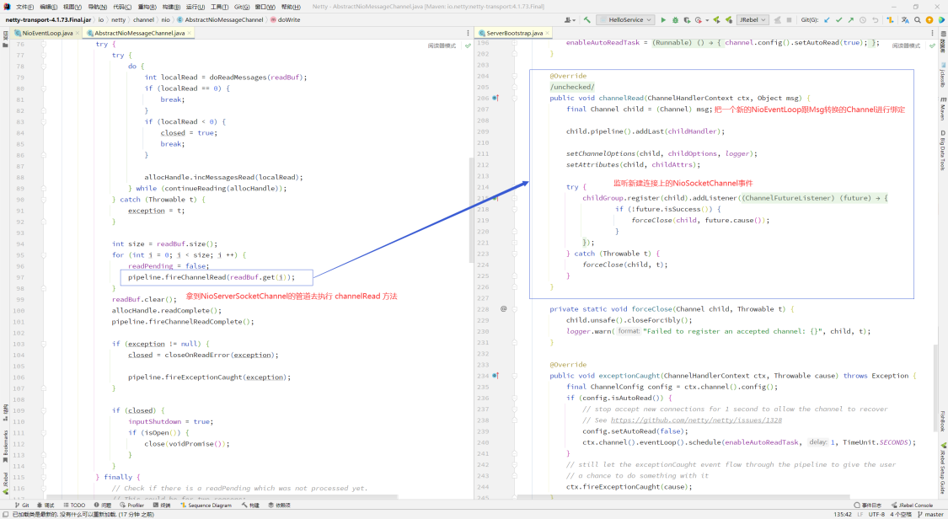Open the HelloService run configuration dropdown
Image resolution: width=948 pixels, height=519 pixels.
[626, 20]
